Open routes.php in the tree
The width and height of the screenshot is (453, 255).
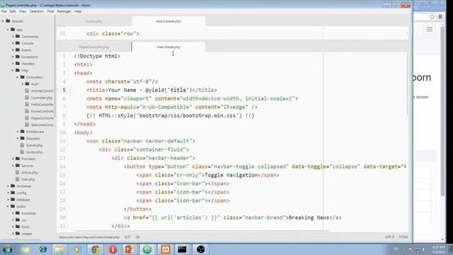(x=34, y=152)
